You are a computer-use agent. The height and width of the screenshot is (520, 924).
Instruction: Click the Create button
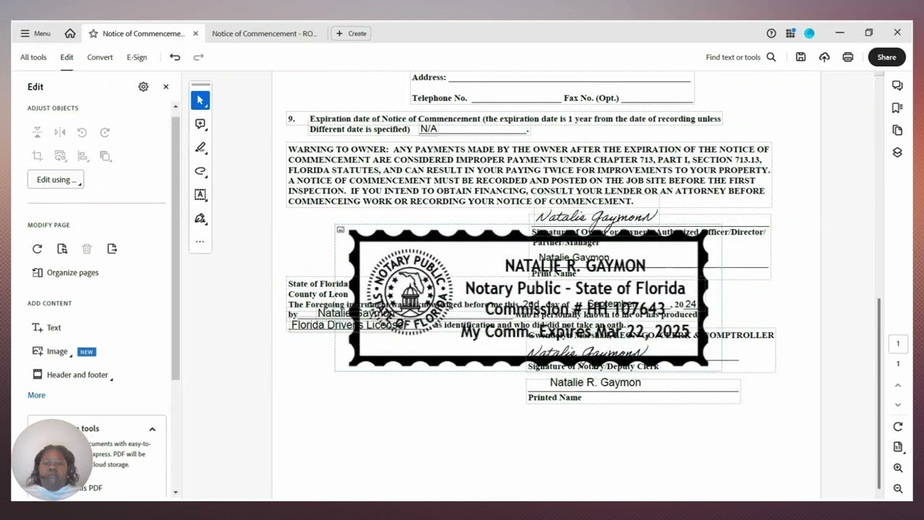pyautogui.click(x=351, y=33)
